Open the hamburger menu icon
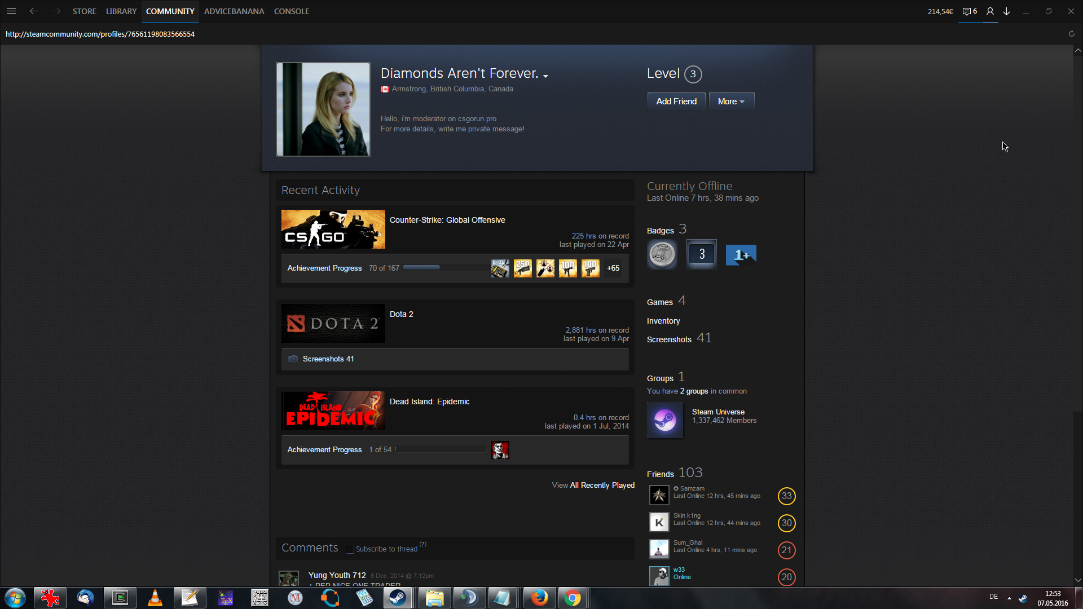The width and height of the screenshot is (1083, 609). pyautogui.click(x=11, y=11)
